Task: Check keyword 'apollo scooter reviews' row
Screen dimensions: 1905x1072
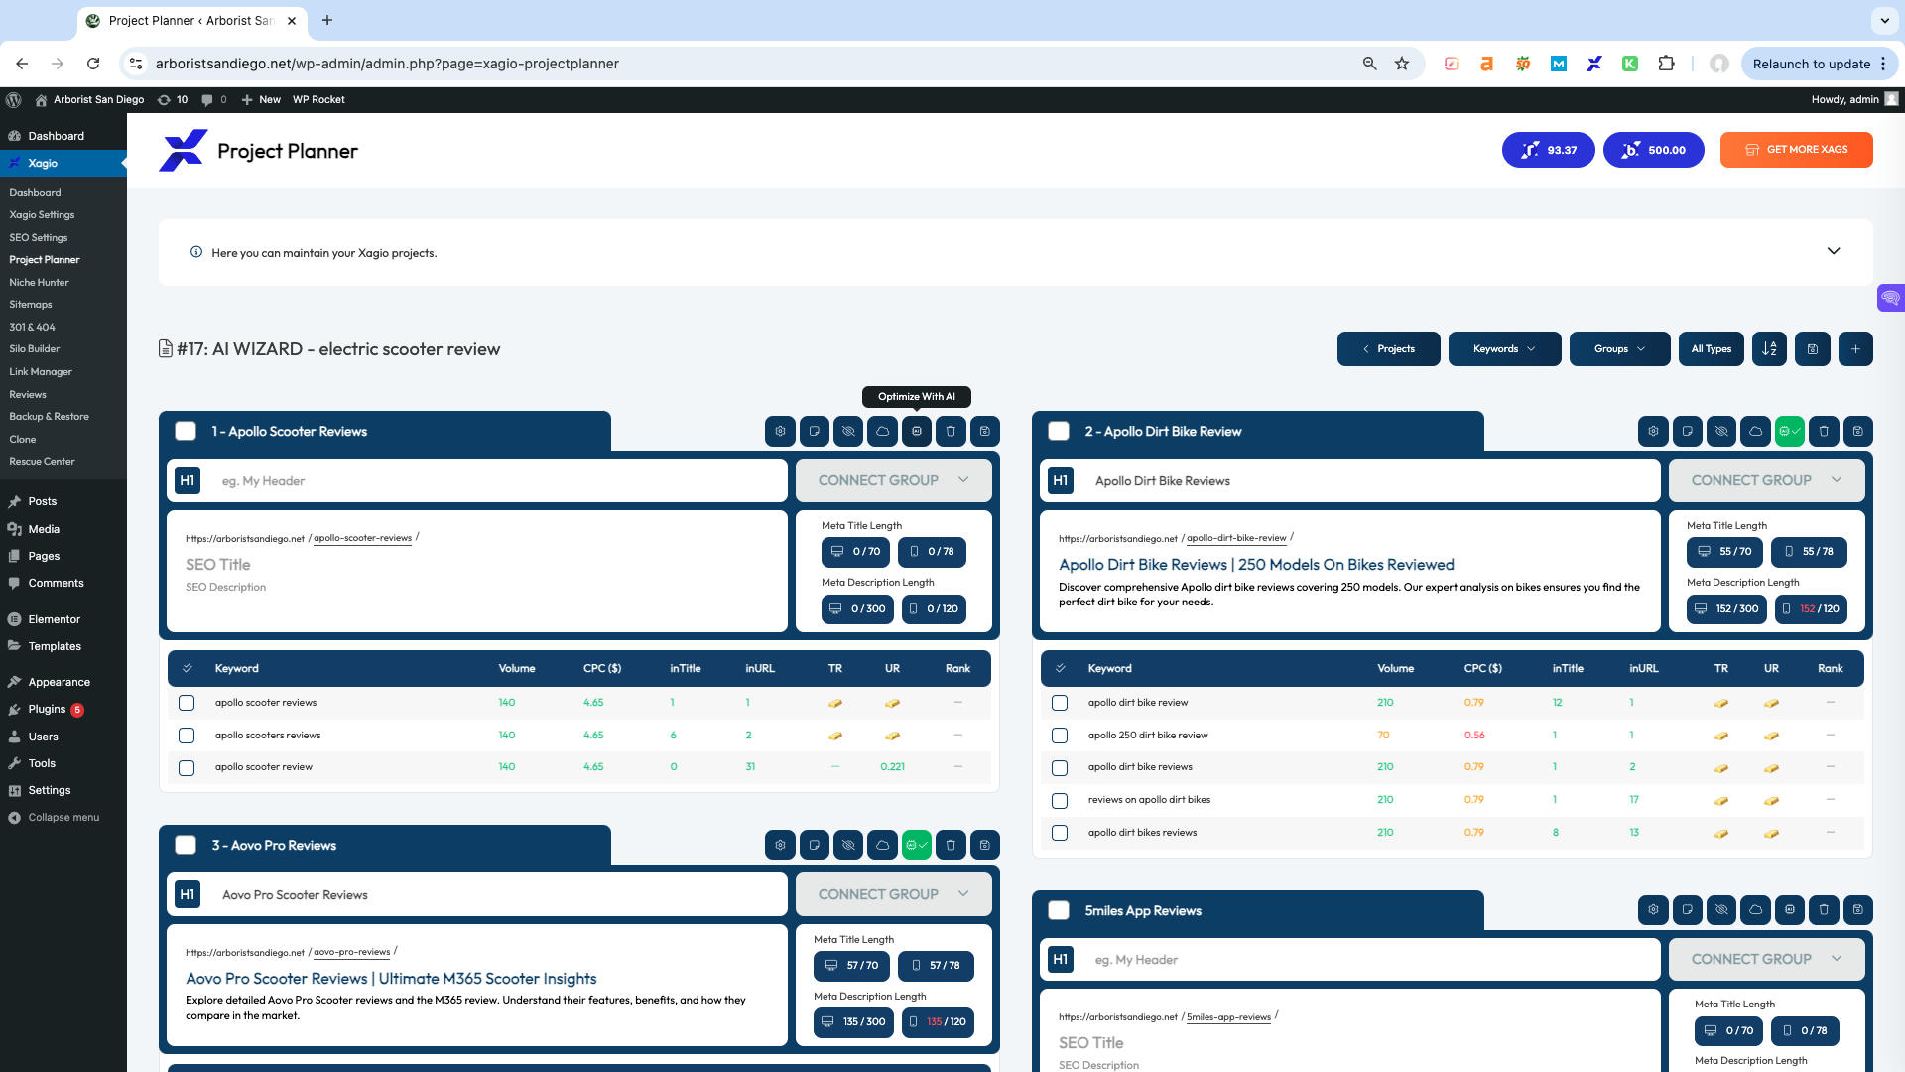Action: (187, 703)
